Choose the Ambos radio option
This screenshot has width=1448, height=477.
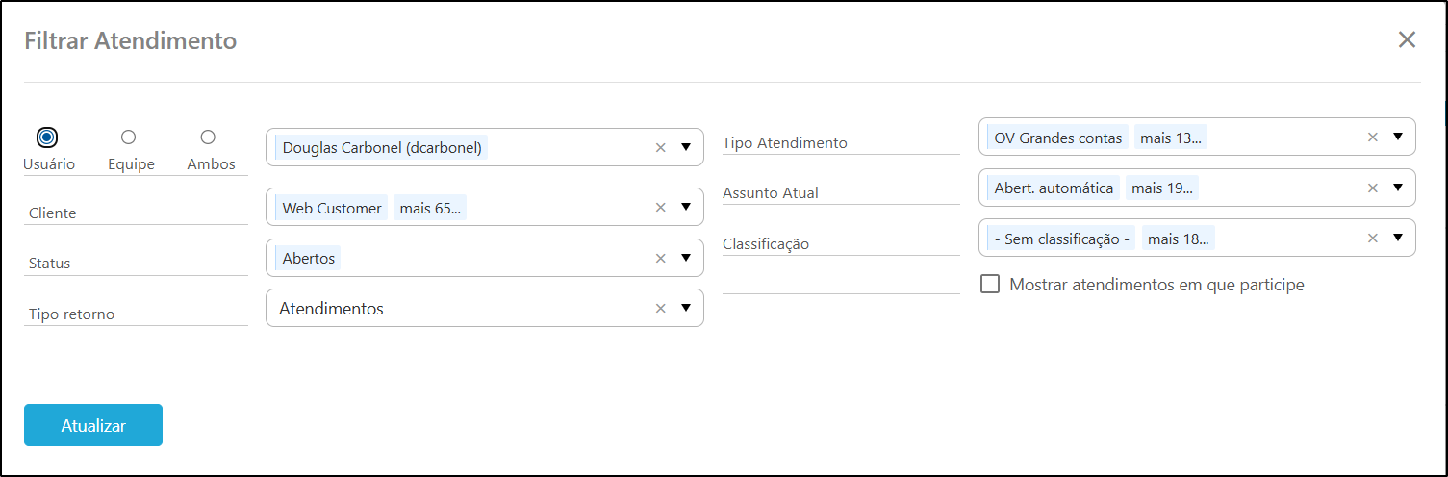pos(208,138)
